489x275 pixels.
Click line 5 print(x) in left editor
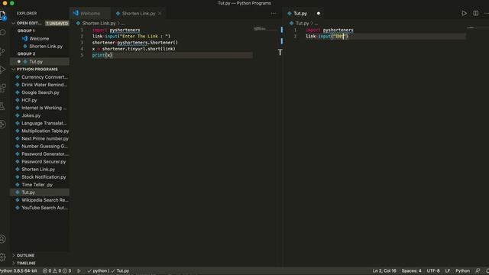(x=102, y=55)
